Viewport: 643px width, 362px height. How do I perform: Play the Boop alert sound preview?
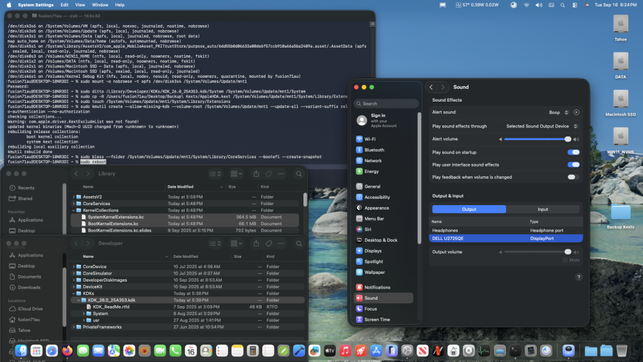(576, 113)
